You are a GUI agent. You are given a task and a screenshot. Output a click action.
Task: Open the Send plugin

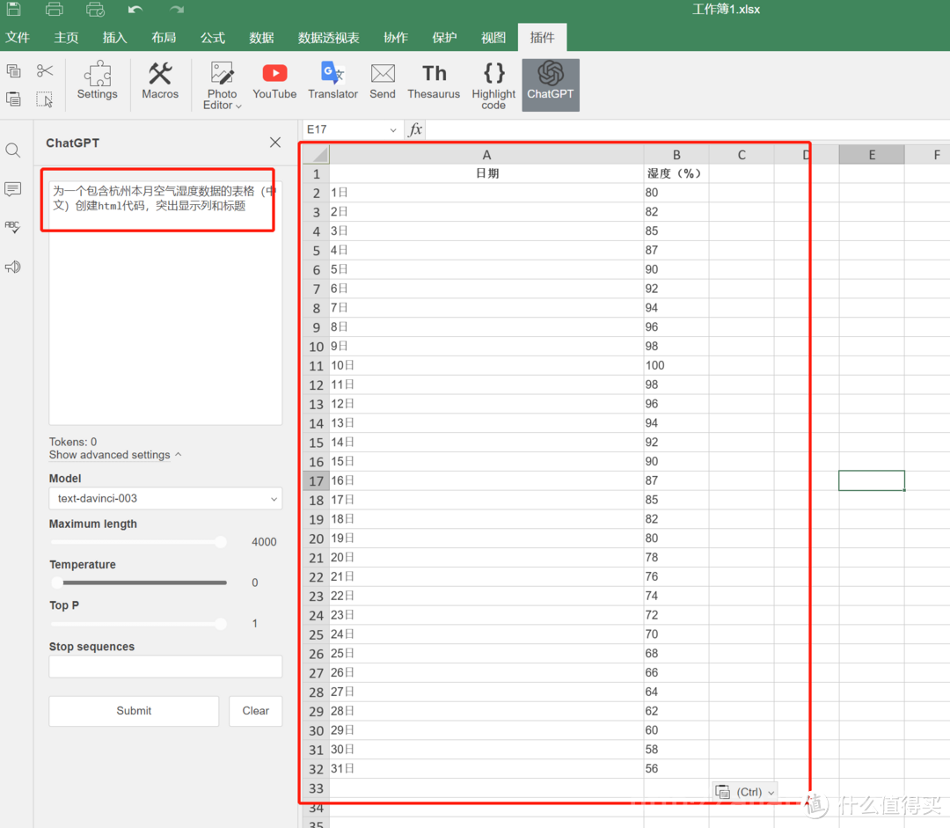point(383,81)
